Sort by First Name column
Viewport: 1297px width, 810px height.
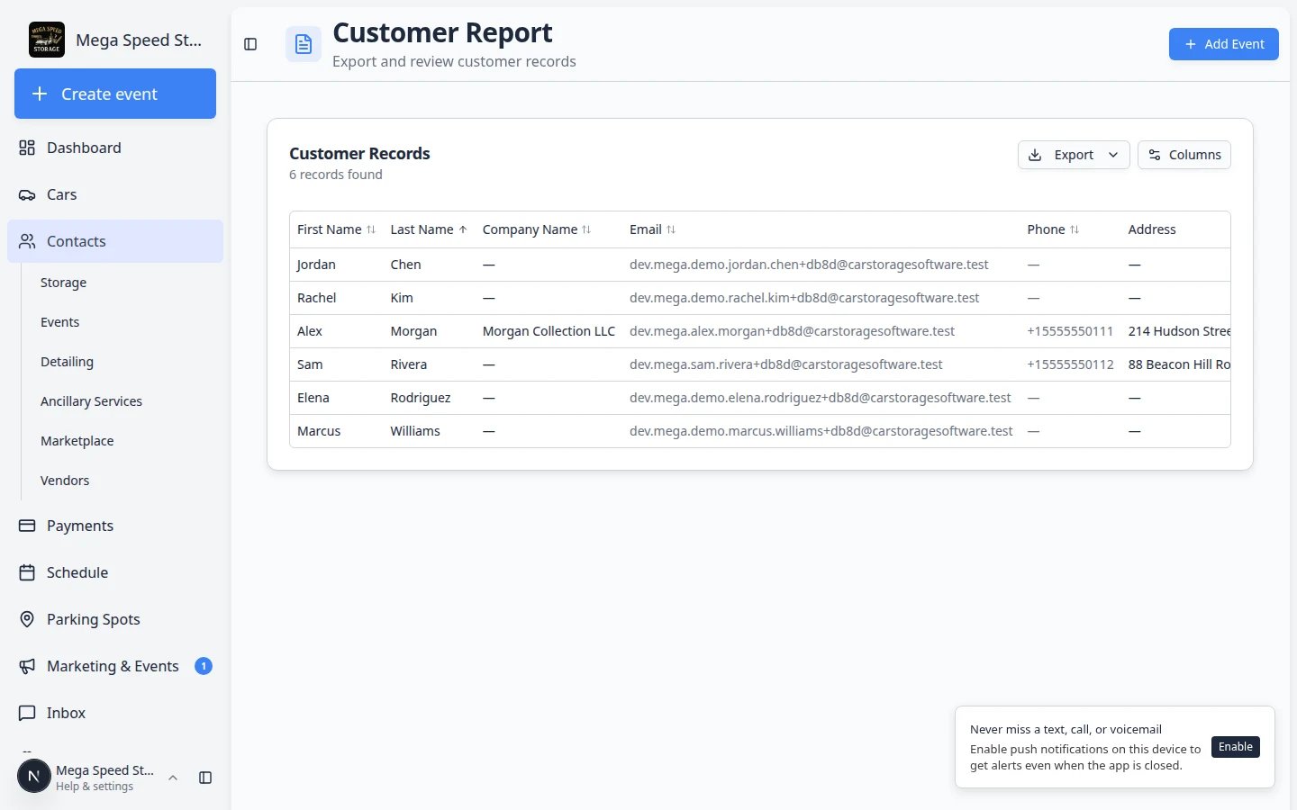click(x=336, y=229)
